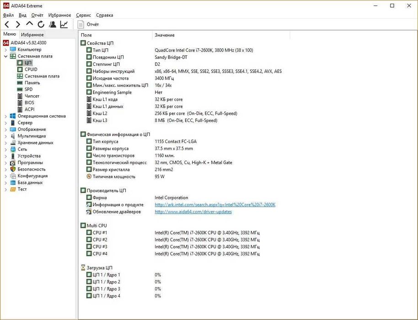The height and width of the screenshot is (320, 418).
Task: Open the ark.intel.com product info link
Action: point(215,205)
